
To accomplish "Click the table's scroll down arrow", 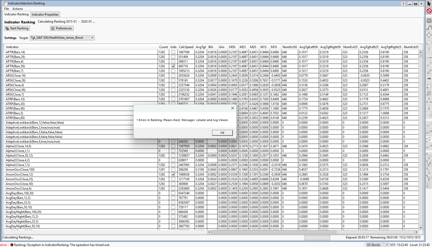I will (x=421, y=228).
